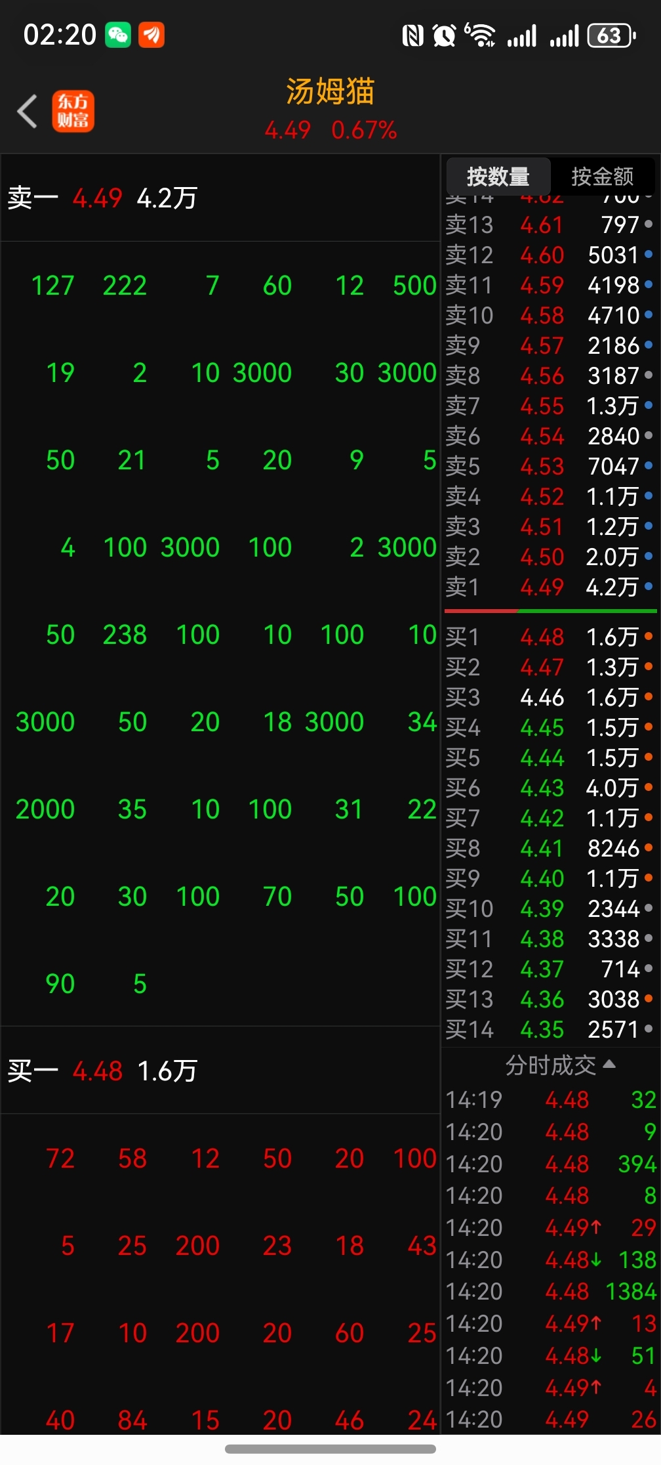Screen dimensions: 661x1465
Task: Select the 卖一 4.49 4.2万 header
Action: pos(220,198)
